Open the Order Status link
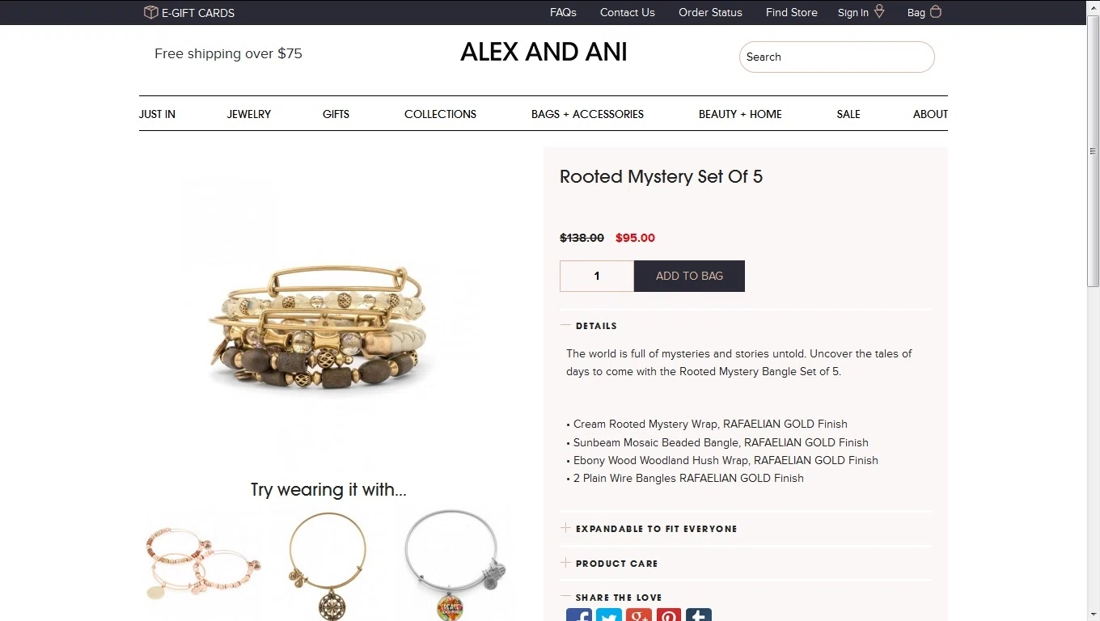Viewport: 1100px width, 621px height. (710, 12)
